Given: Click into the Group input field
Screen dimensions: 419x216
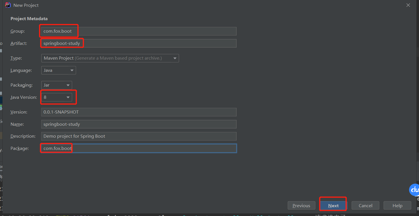Looking at the screenshot, I should coord(139,31).
